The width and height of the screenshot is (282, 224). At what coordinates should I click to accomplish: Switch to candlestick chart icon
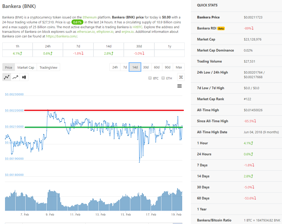coord(24,77)
